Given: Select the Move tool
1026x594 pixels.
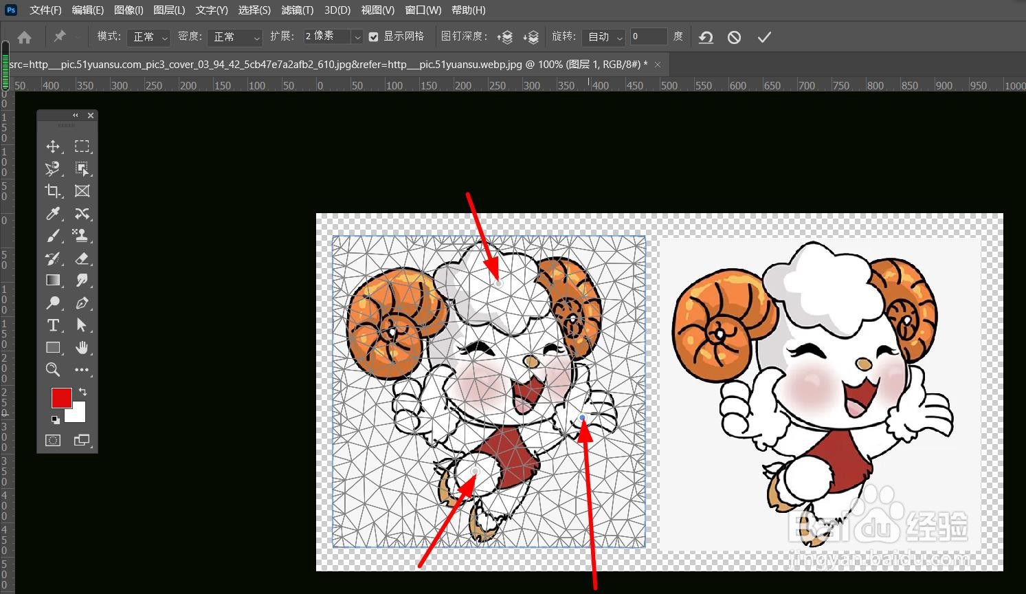Looking at the screenshot, I should [x=53, y=146].
